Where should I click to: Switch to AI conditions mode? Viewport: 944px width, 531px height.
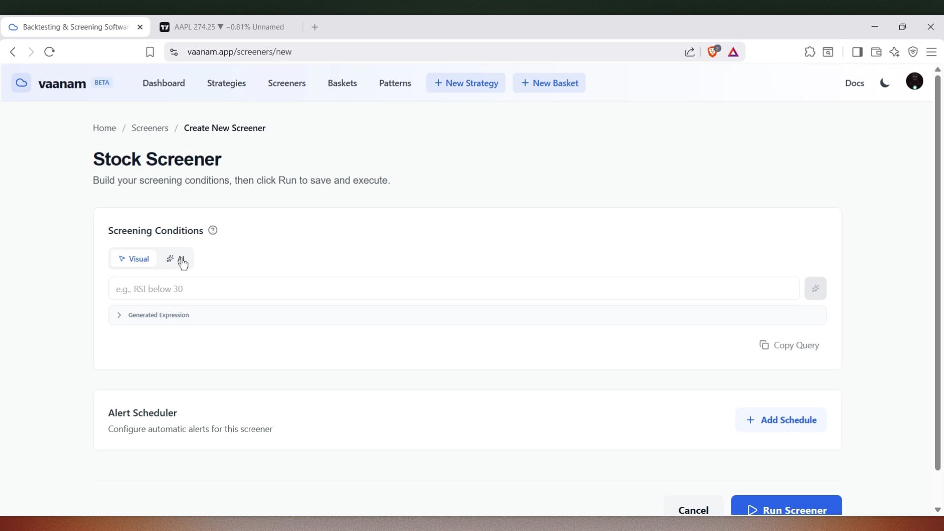[x=176, y=259]
